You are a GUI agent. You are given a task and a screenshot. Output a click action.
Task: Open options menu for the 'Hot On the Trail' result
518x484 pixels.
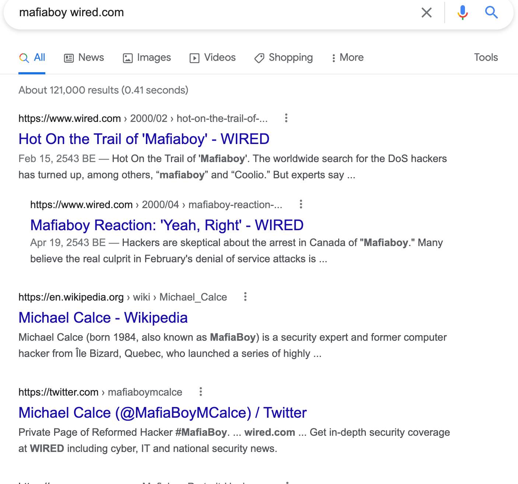click(286, 118)
